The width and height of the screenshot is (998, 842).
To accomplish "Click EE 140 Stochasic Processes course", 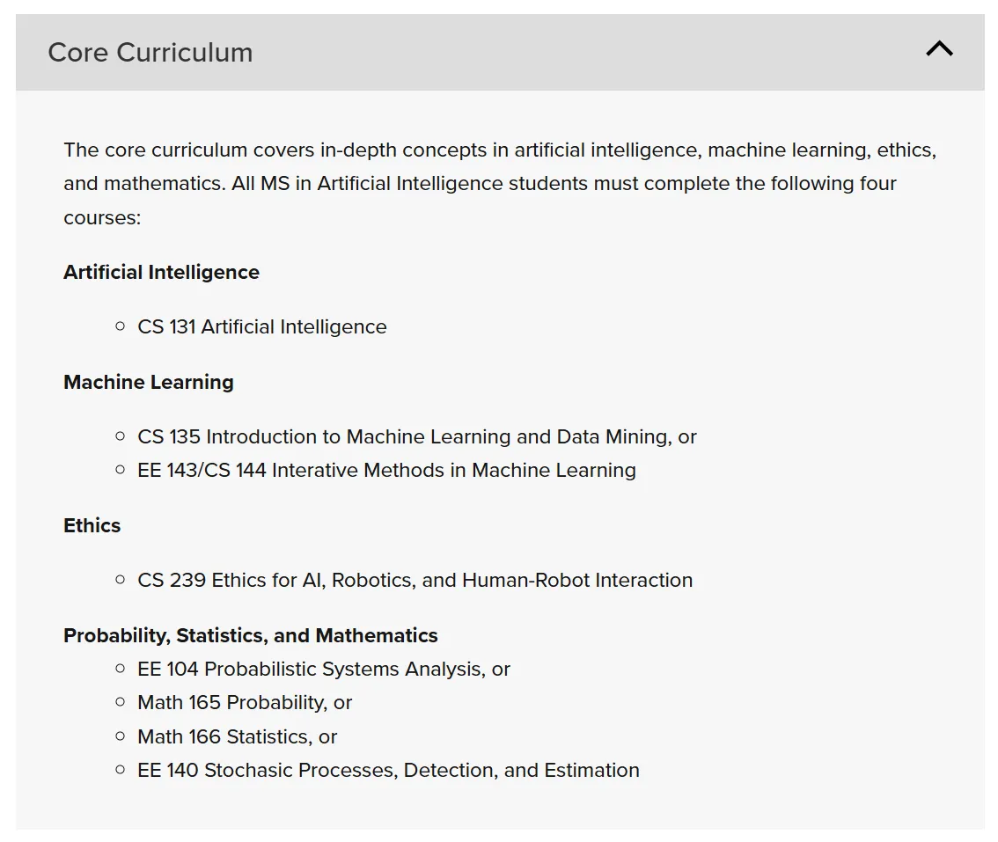I will point(388,771).
